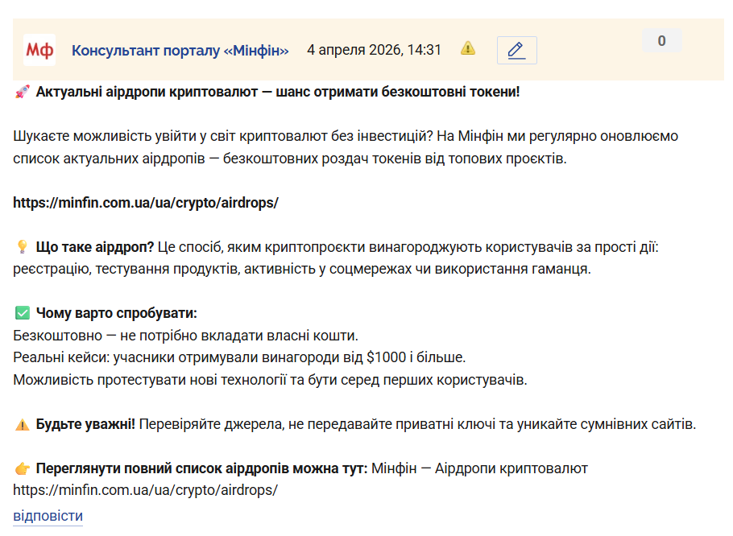Click the pencil edit comment button
Viewport: 733px width, 536px height.
[x=516, y=50]
